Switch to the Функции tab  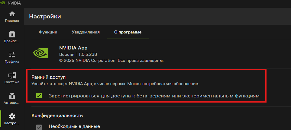(48, 32)
